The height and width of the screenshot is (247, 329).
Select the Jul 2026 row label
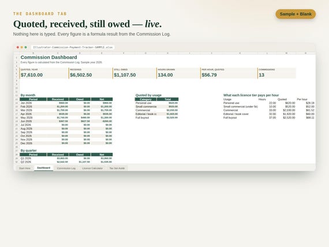26,125
